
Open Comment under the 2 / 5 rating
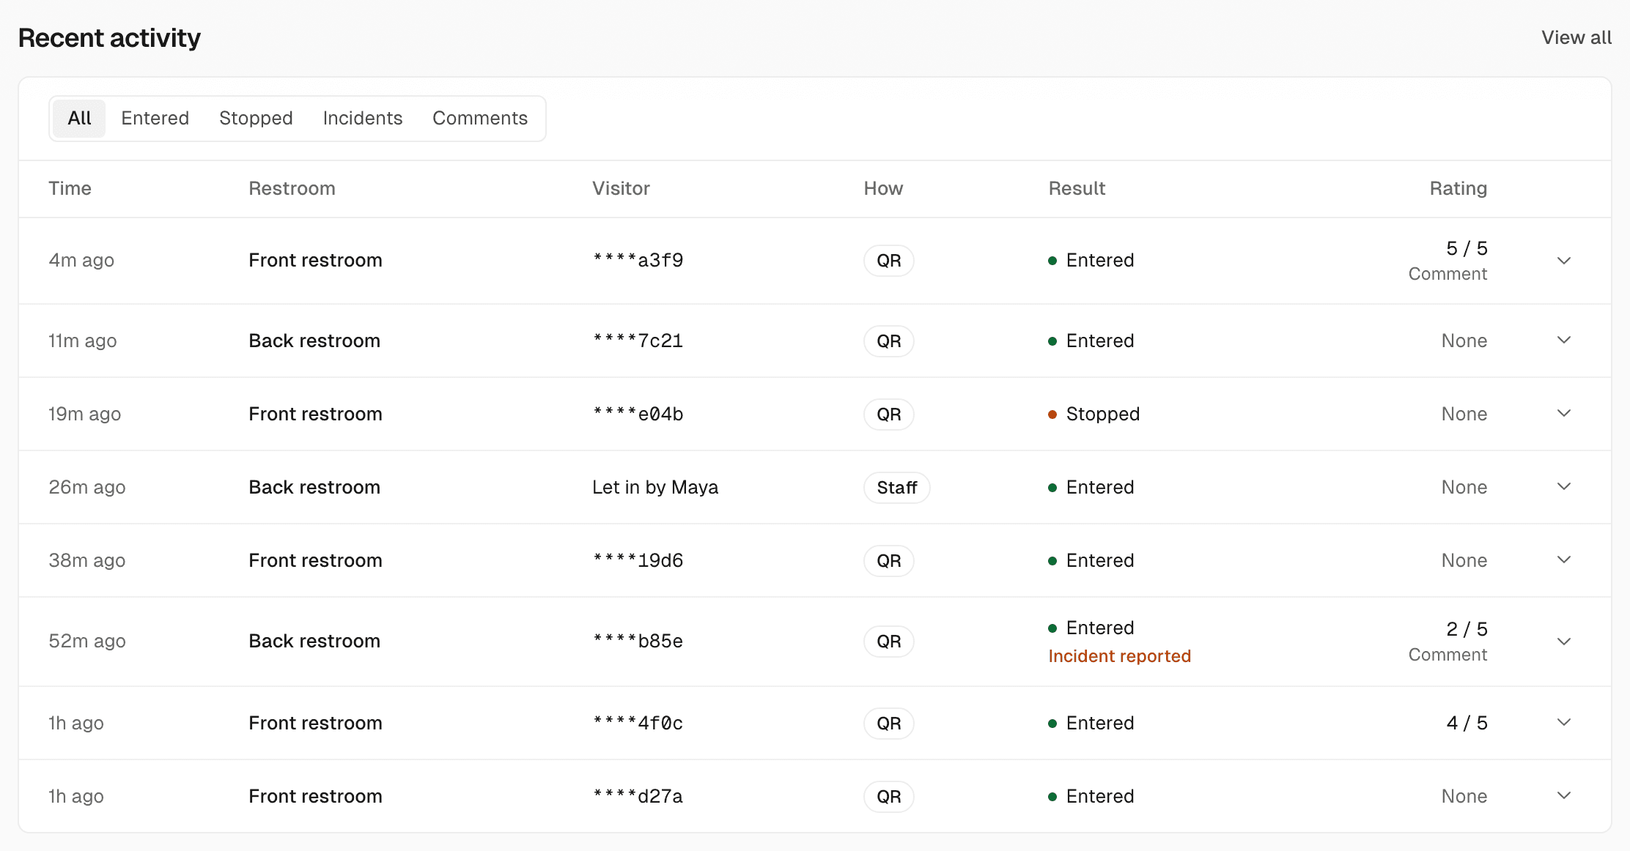[1448, 655]
